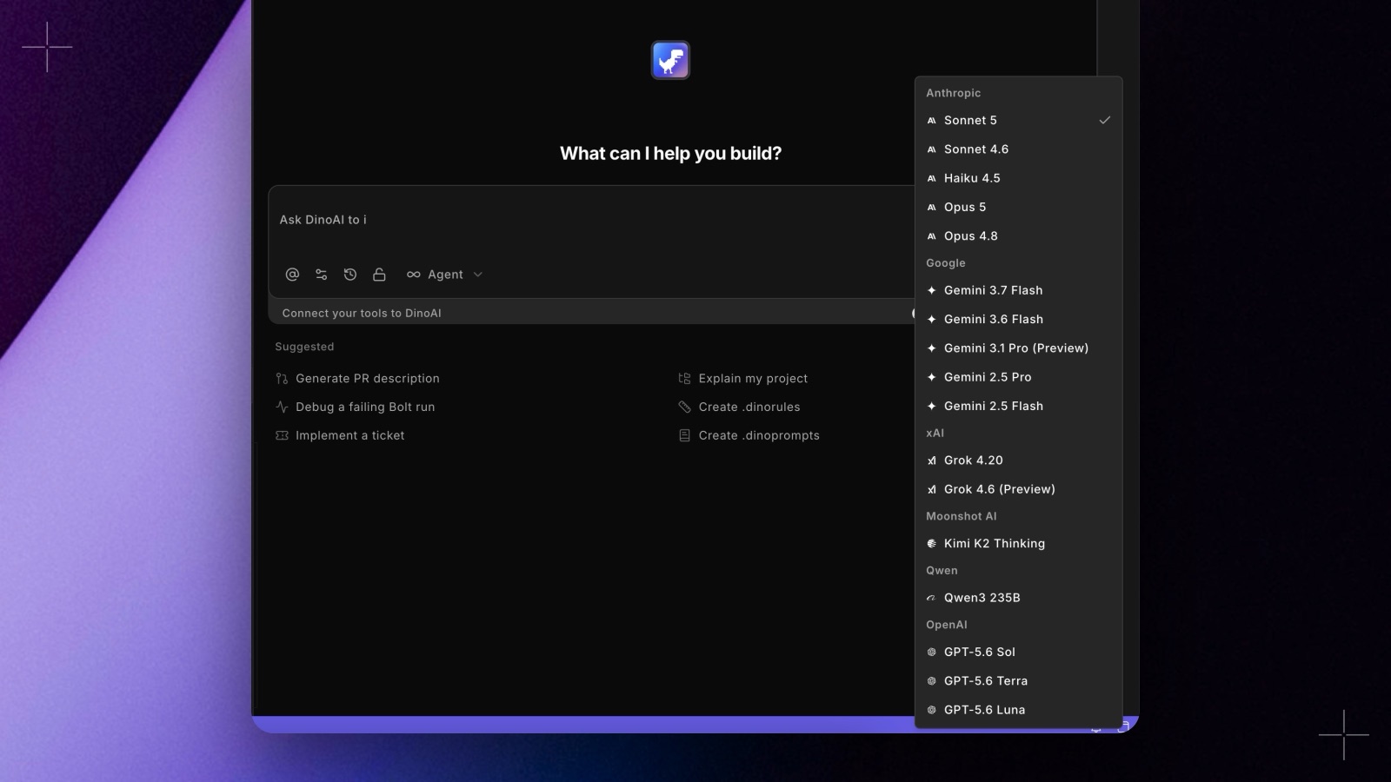Viewport: 1391px width, 782px height.
Task: Open the sliders settings icon in prompt toolbar
Action: (x=321, y=275)
